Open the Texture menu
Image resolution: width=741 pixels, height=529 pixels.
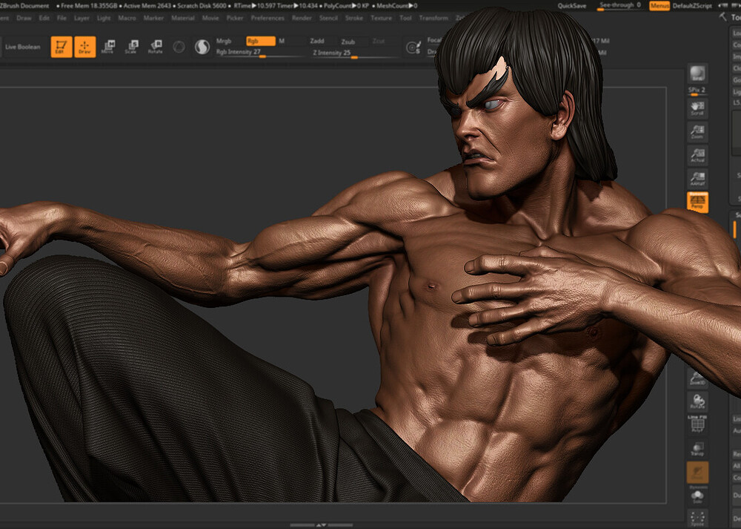[381, 18]
